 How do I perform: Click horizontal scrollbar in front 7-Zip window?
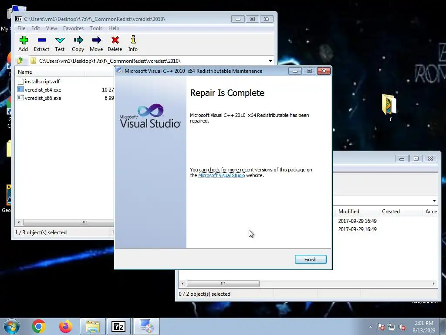(x=68, y=222)
